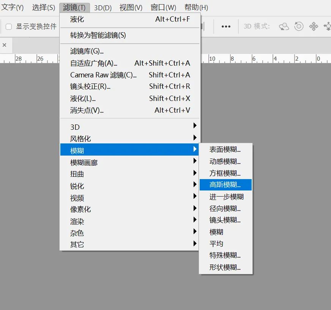
Task: Choose 镜头模糊... filter
Action: (225, 220)
